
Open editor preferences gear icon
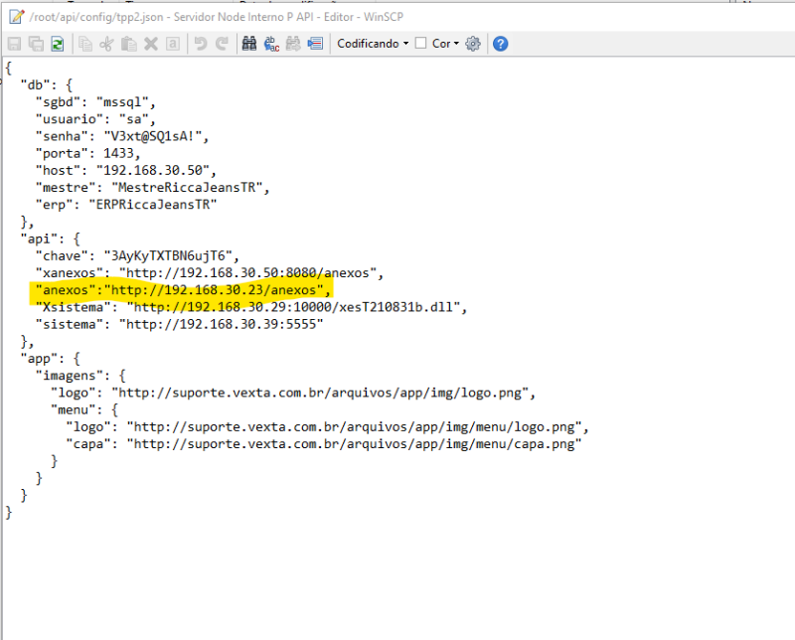[x=473, y=44]
